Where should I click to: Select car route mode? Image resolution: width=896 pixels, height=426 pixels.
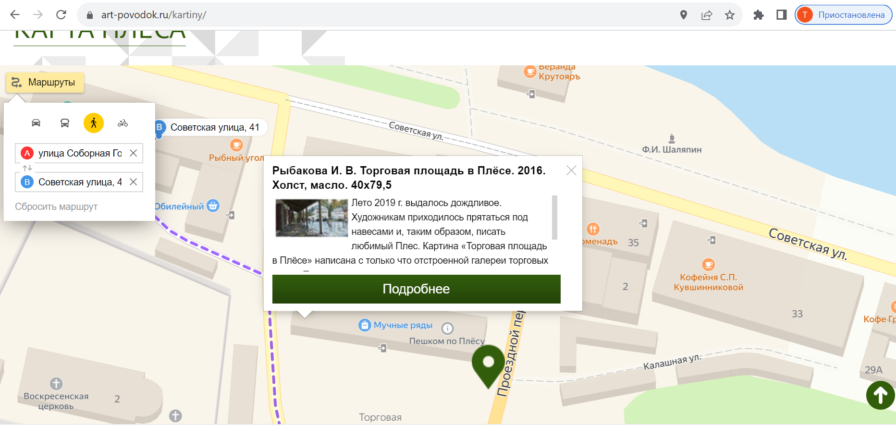click(x=36, y=123)
